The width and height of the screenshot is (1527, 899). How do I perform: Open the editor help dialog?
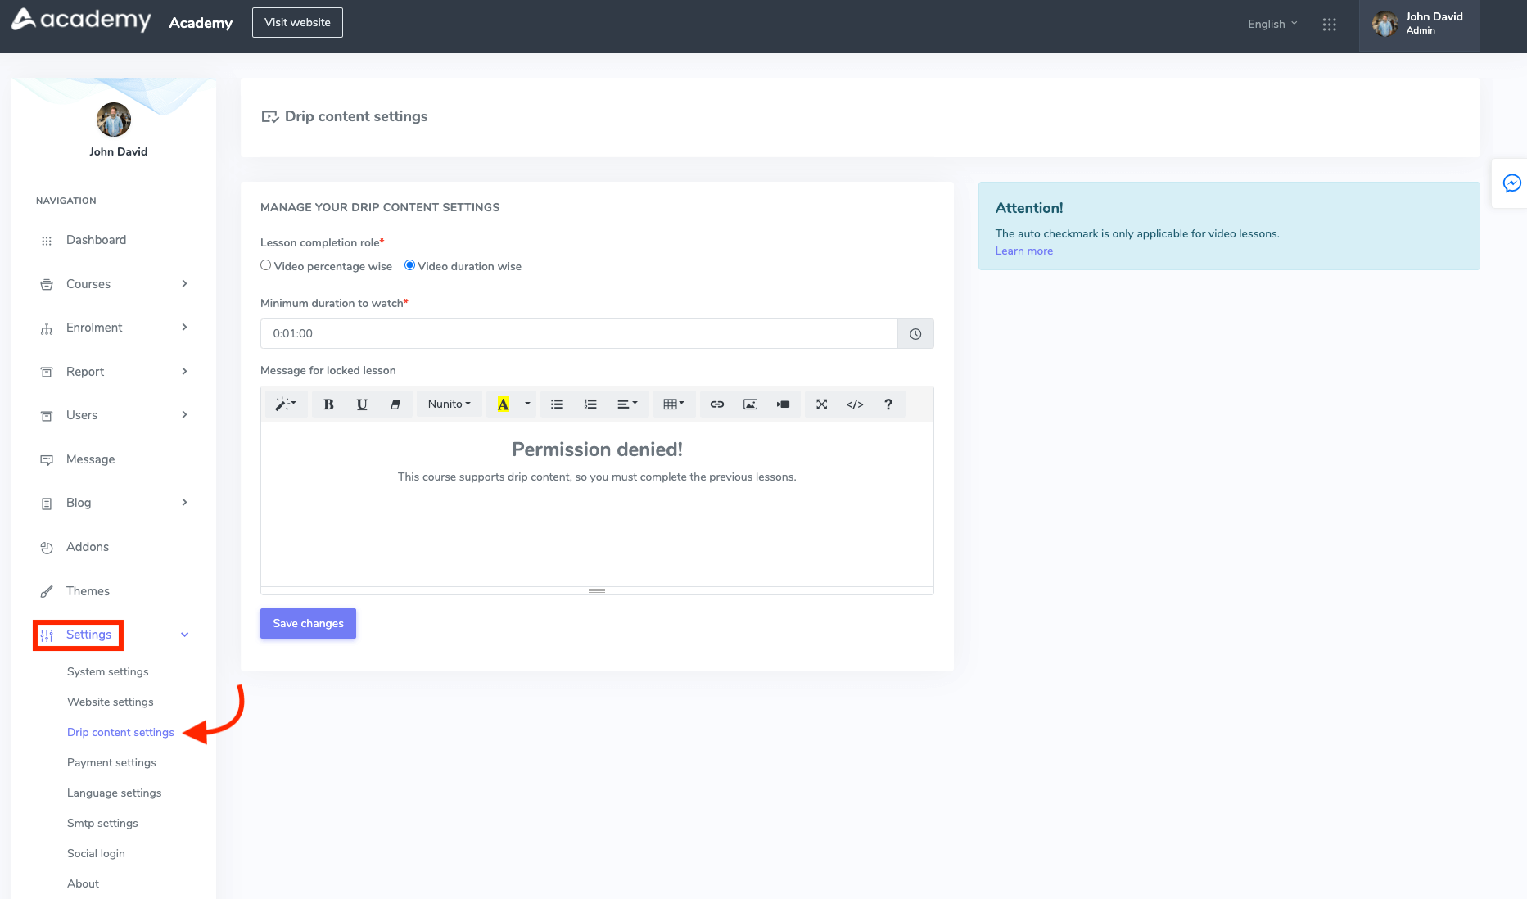click(x=888, y=404)
